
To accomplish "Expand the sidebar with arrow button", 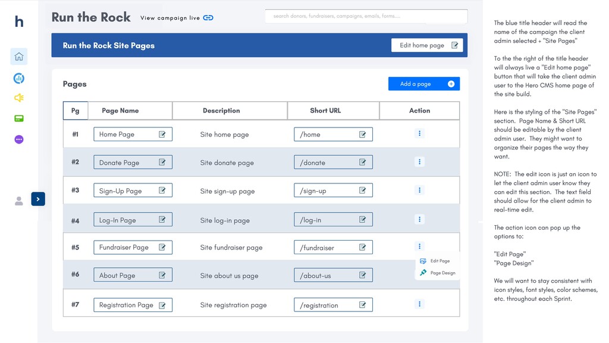I will pos(38,199).
